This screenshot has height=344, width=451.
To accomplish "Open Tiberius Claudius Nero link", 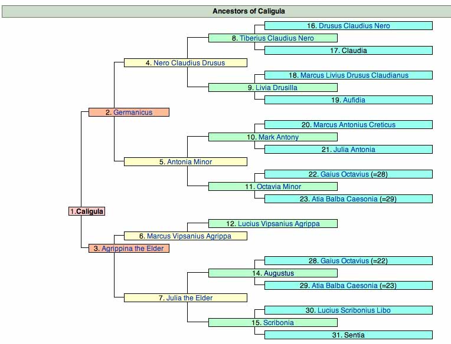I will click(x=276, y=38).
